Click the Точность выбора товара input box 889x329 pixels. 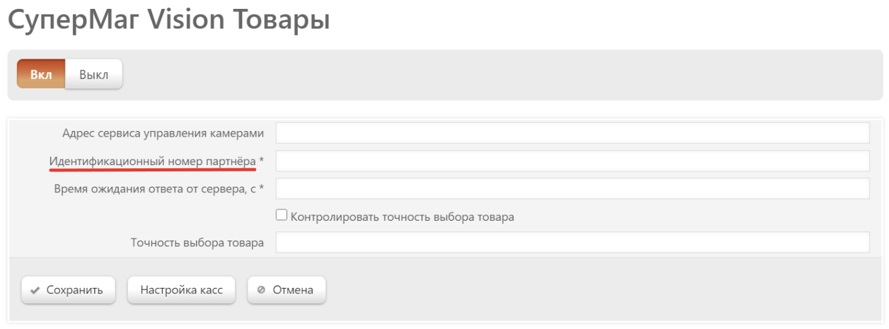(573, 242)
